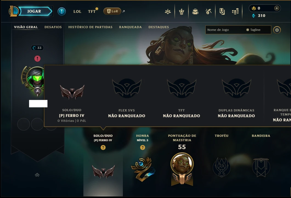Screen dimensions: 291x198
Task: Open the Collection backpack icon
Action: pos(195,12)
